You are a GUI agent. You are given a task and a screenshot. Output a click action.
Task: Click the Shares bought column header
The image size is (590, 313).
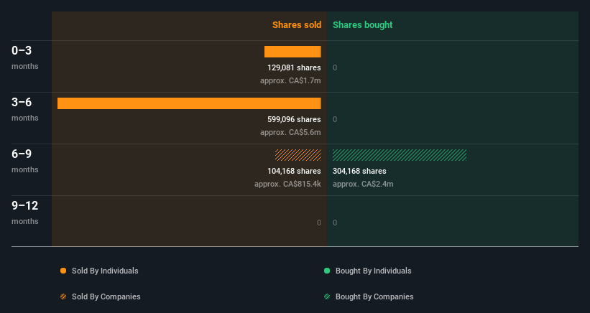[x=363, y=25]
